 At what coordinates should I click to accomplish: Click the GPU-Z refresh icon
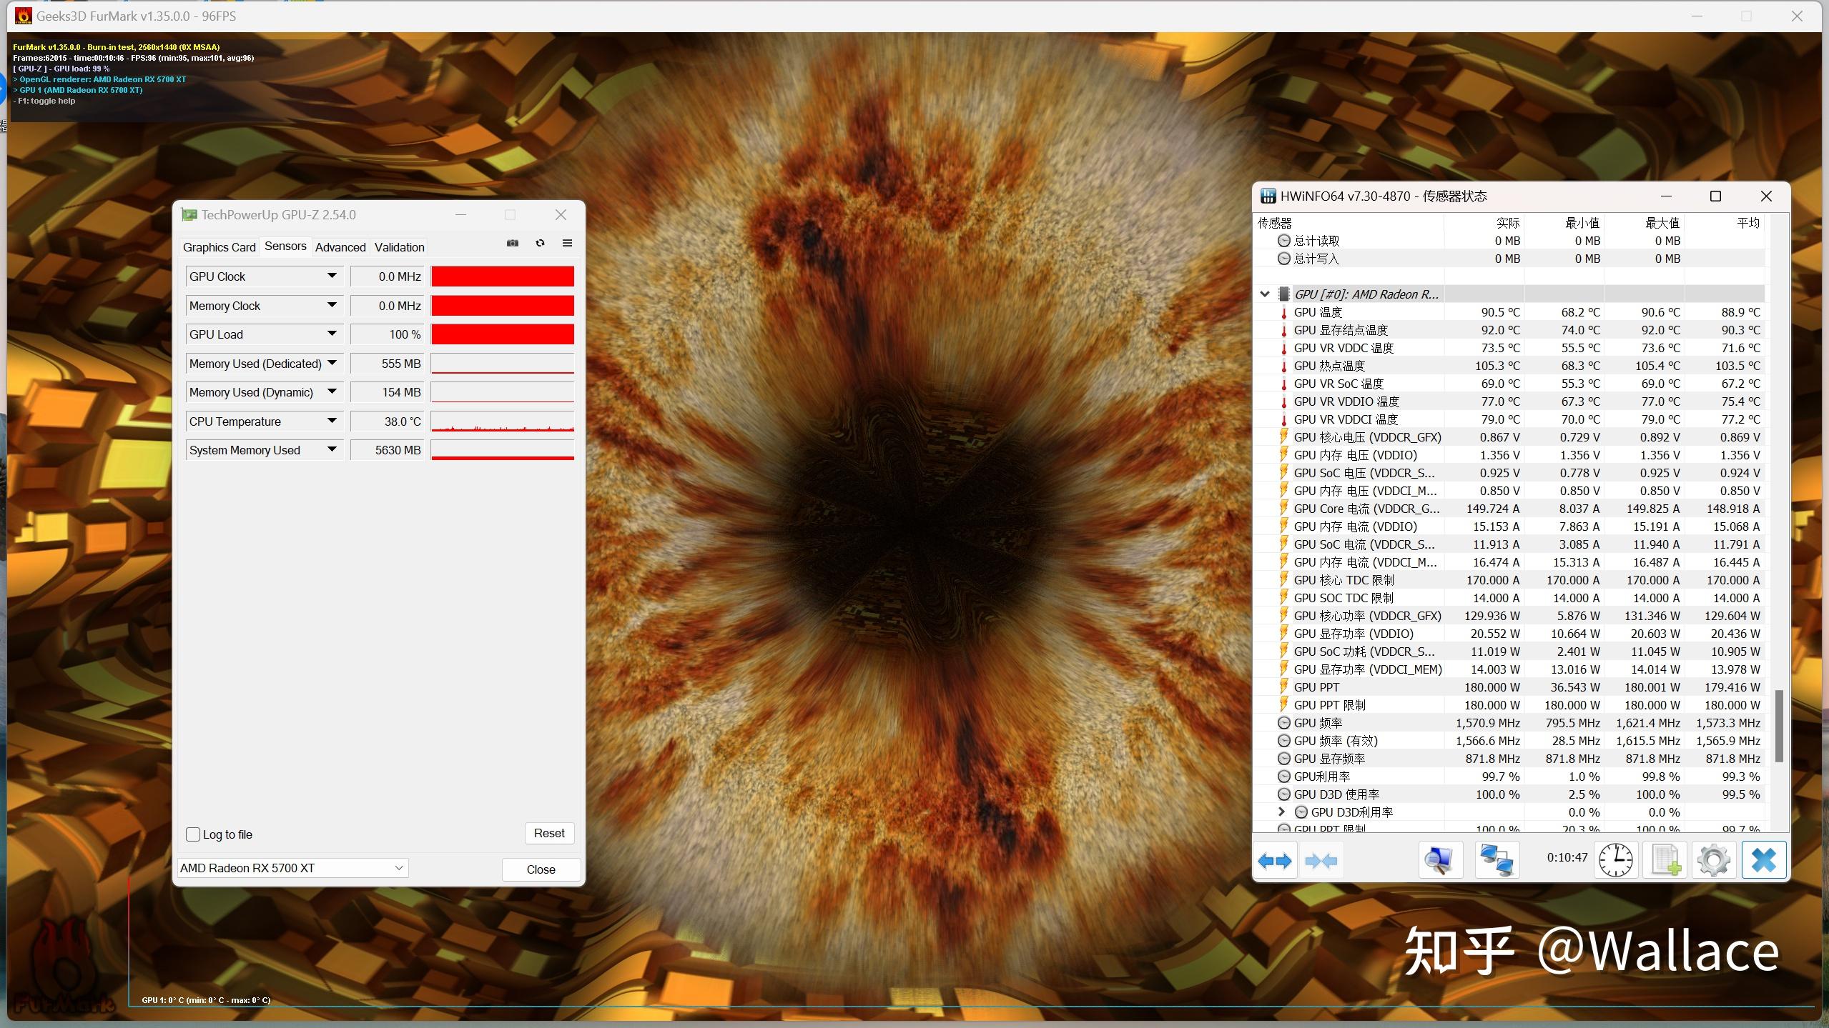pos(540,246)
